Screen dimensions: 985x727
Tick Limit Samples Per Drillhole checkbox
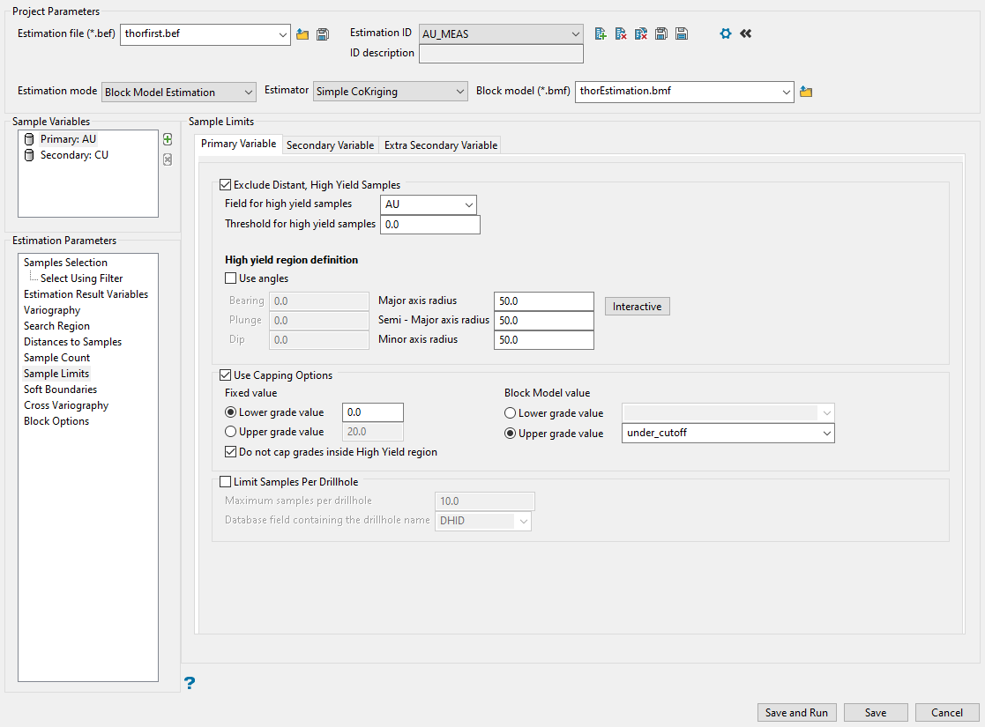coord(224,482)
